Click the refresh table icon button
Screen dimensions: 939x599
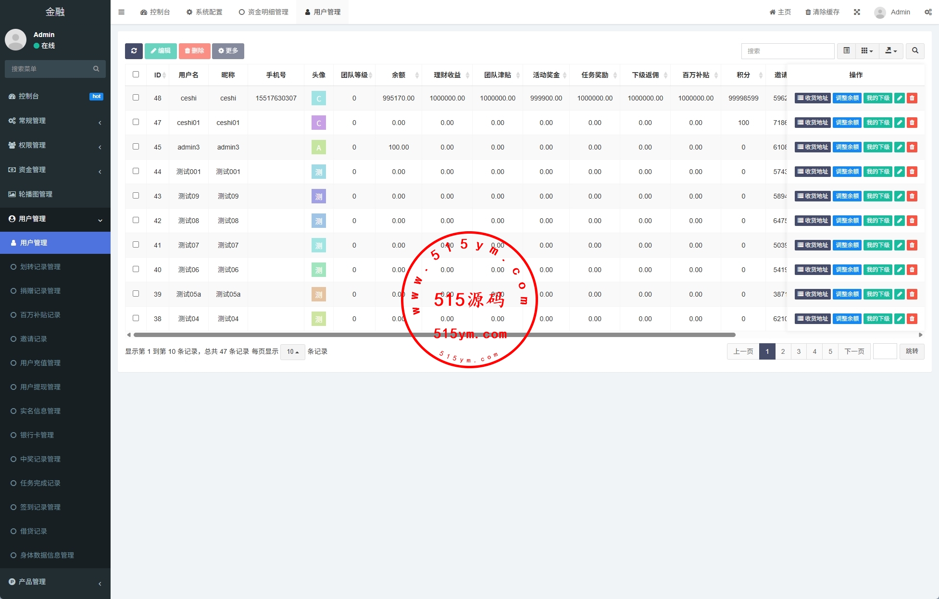(x=134, y=51)
